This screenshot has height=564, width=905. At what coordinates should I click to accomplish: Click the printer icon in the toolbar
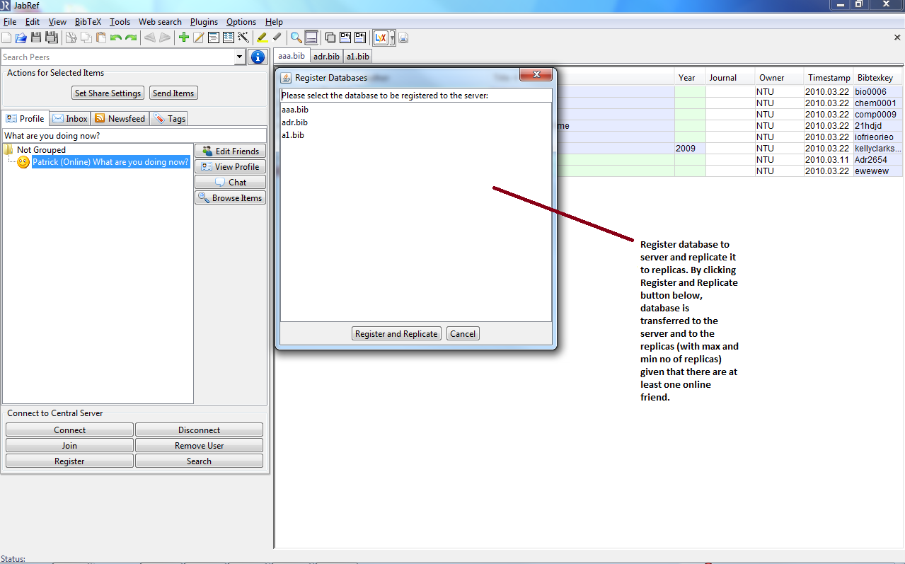pyautogui.click(x=403, y=38)
